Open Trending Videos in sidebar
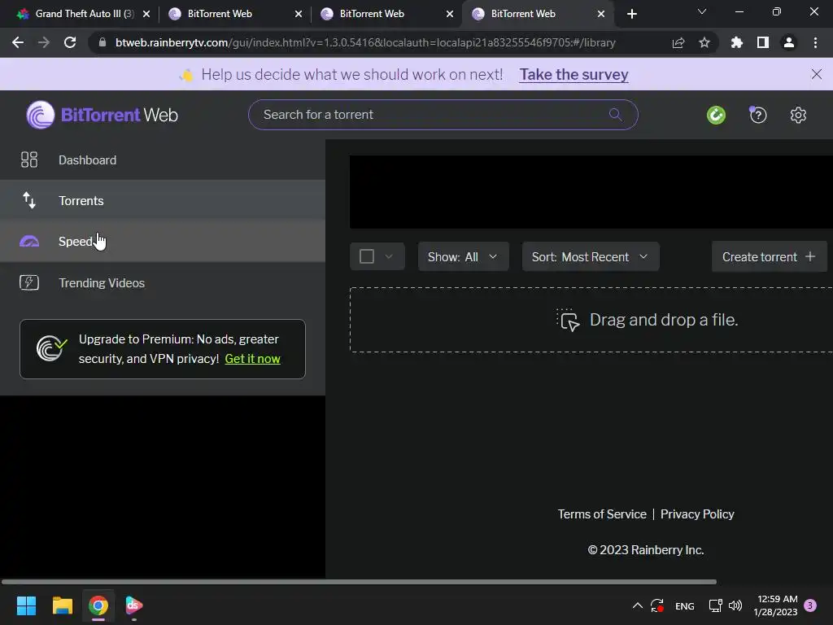This screenshot has width=833, height=625. pos(163,282)
